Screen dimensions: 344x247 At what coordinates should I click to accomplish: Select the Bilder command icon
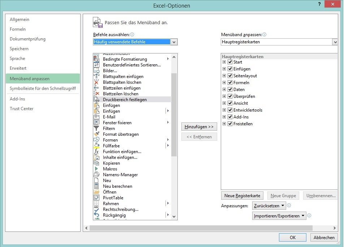[x=96, y=71]
